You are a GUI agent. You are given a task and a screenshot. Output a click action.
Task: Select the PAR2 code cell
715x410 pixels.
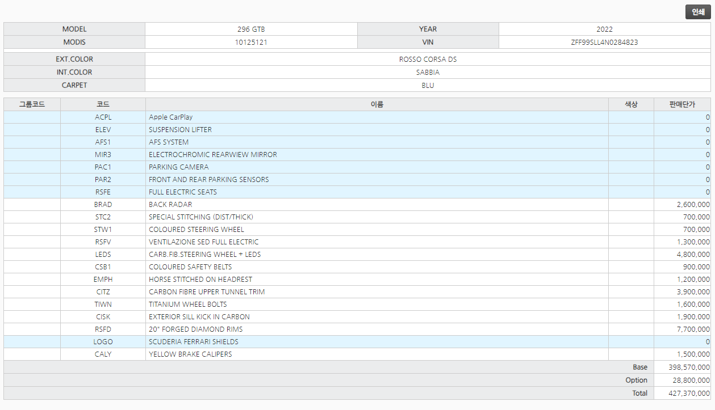[x=103, y=179]
